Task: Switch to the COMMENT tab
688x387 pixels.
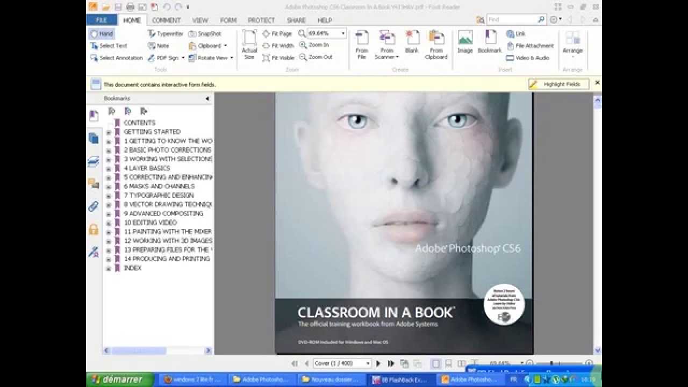Action: tap(166, 20)
